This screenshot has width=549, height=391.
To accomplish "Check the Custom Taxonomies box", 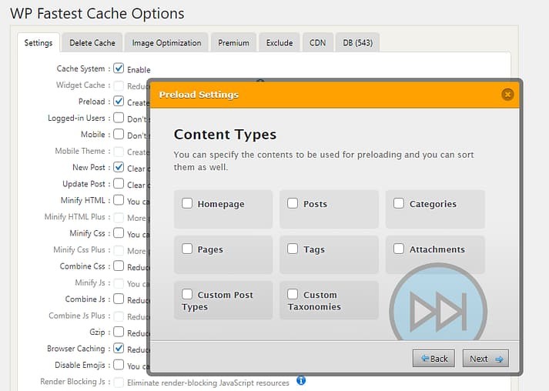I will 293,294.
